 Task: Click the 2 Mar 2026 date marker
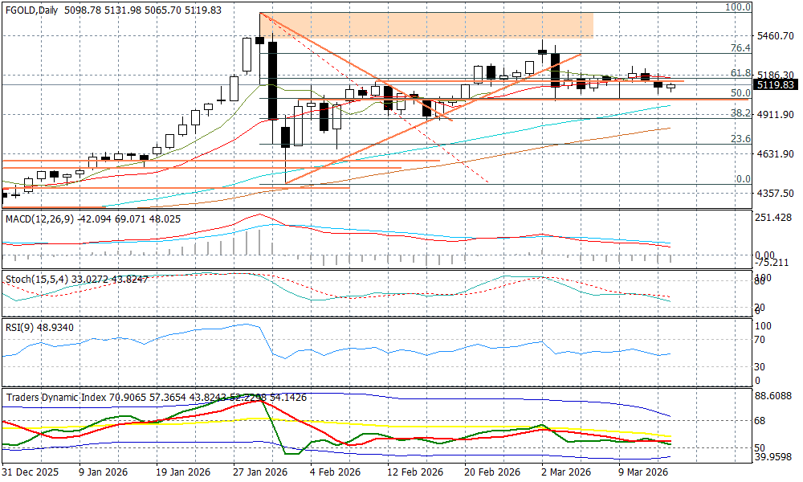(x=566, y=472)
